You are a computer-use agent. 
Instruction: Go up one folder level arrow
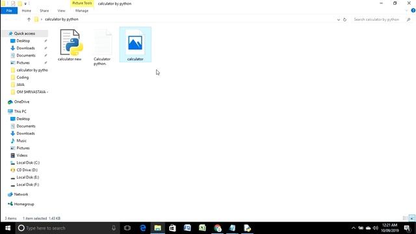coord(29,19)
